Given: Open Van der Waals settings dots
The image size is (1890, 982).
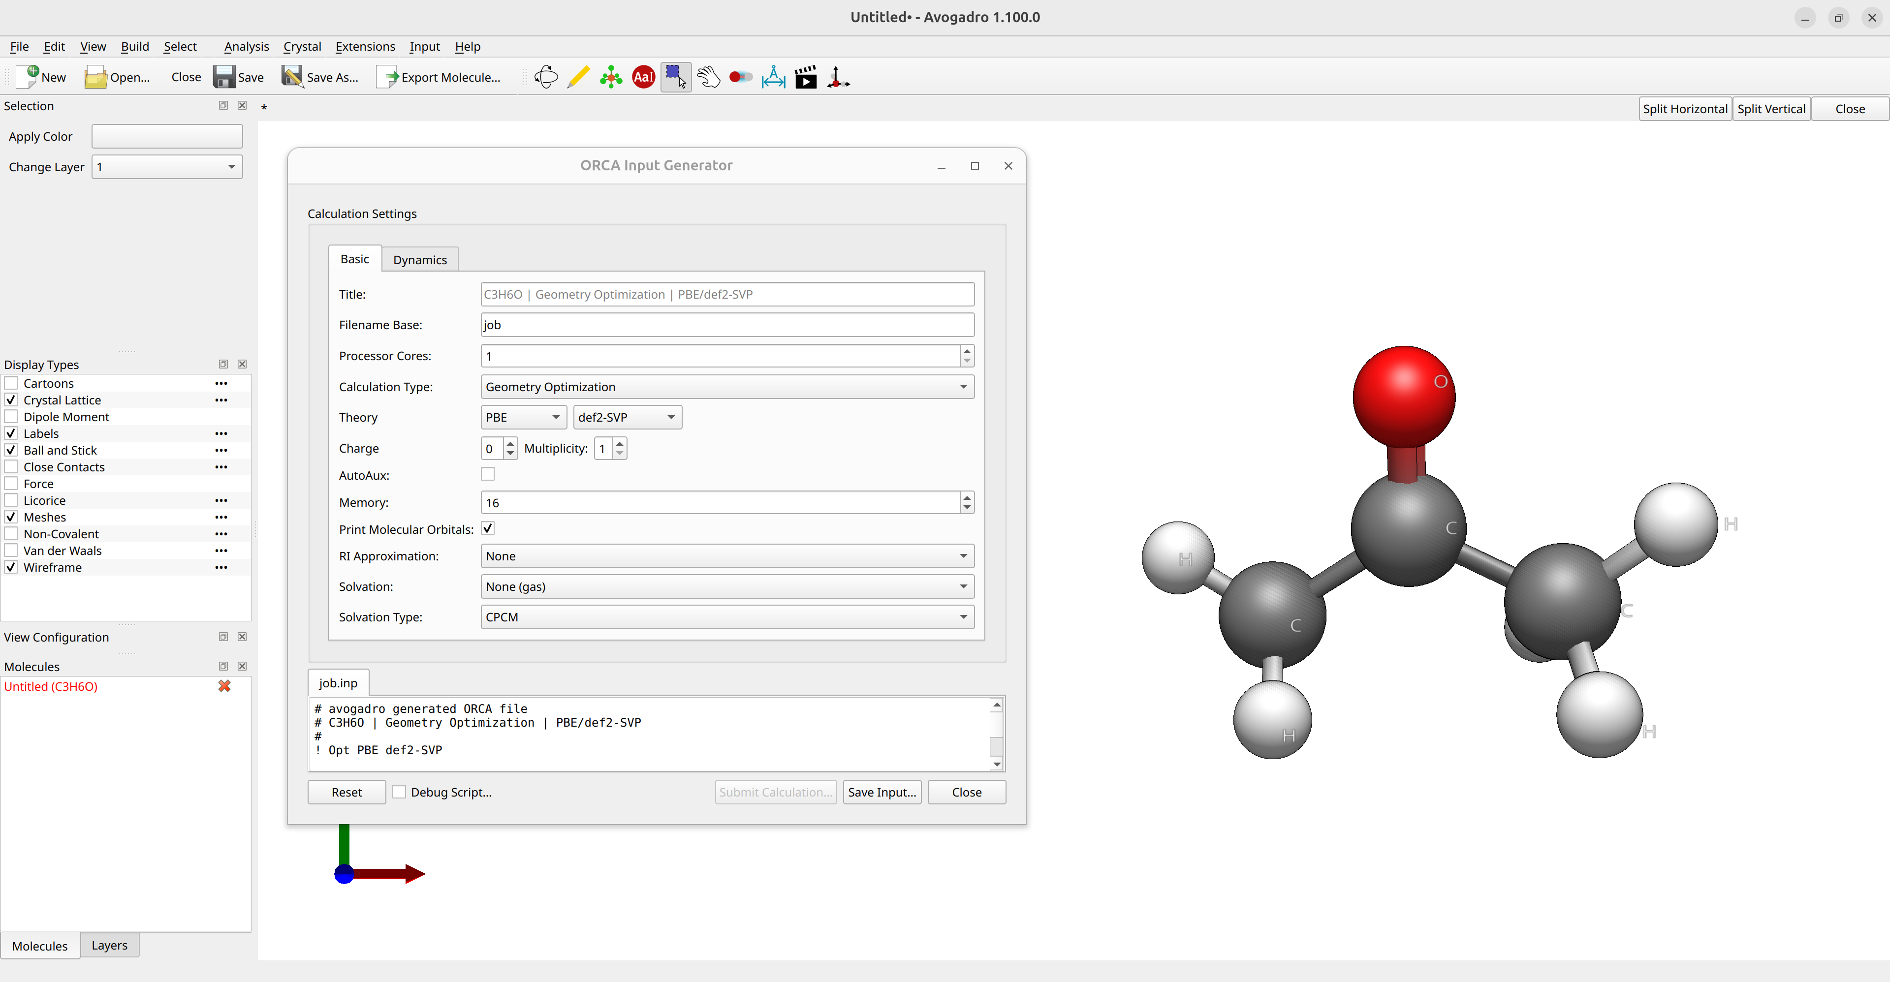Looking at the screenshot, I should 221,551.
